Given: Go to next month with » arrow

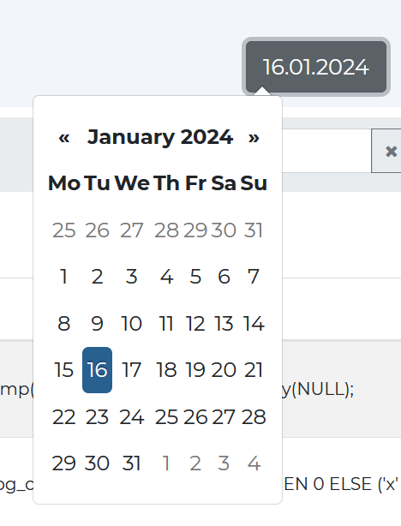Looking at the screenshot, I should click(254, 137).
